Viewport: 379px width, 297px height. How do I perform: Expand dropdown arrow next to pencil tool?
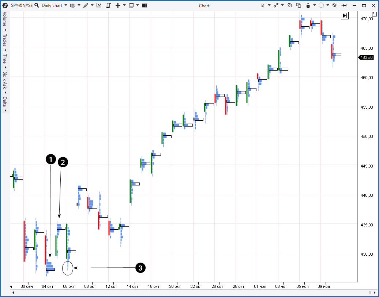(x=92, y=5)
